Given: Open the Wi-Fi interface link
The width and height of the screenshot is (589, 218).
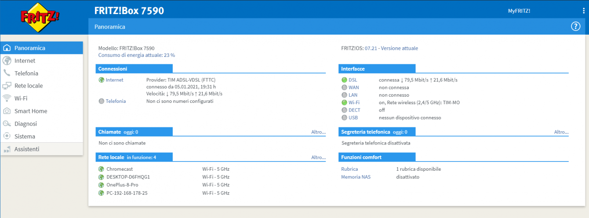Looking at the screenshot, I should pyautogui.click(x=354, y=102).
